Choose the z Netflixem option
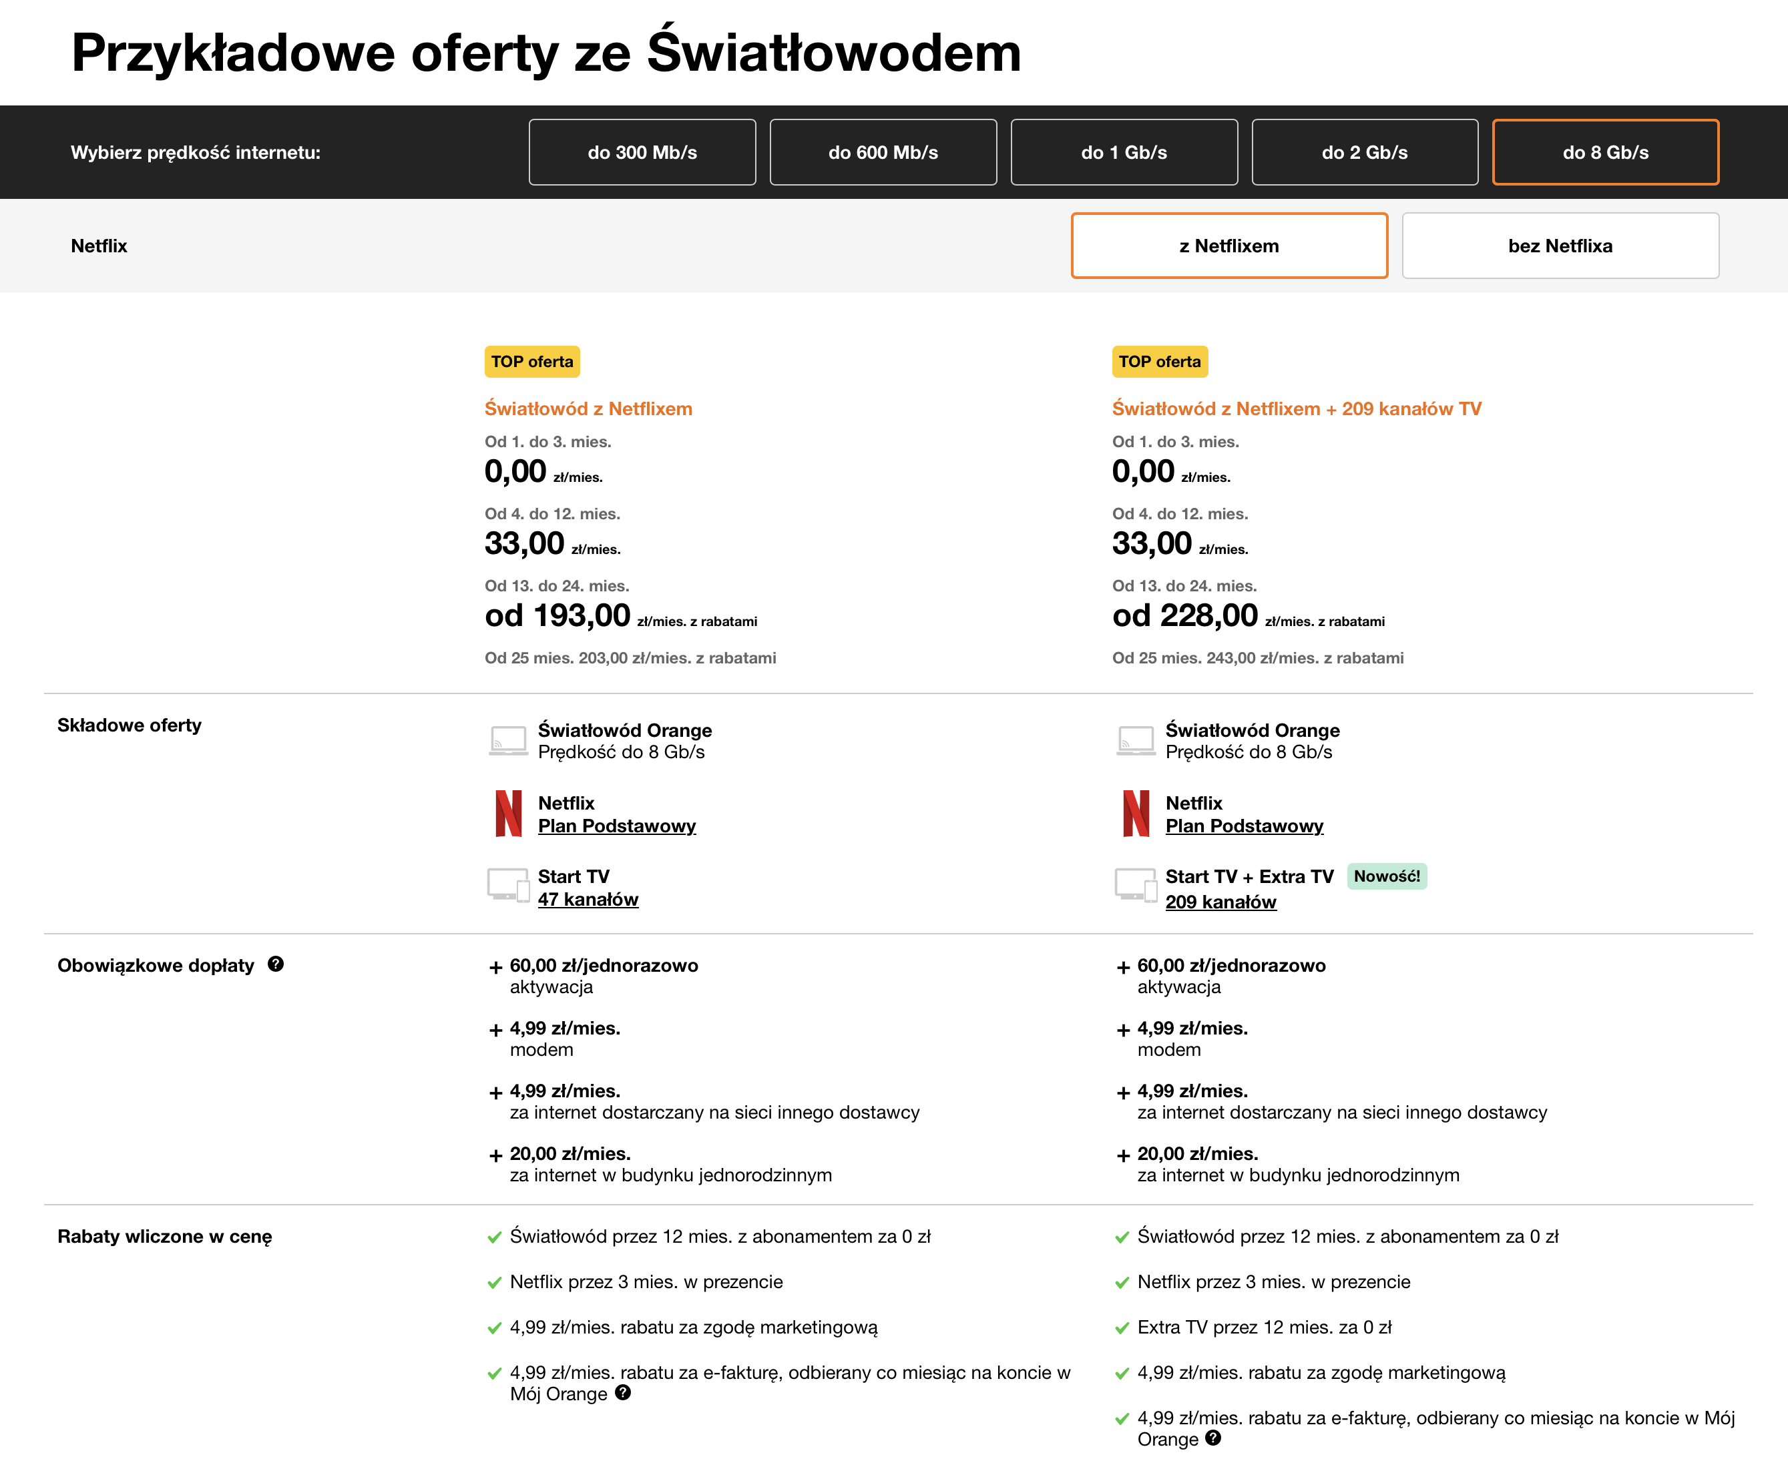Screen dimensions: 1788x1475 (1230, 246)
